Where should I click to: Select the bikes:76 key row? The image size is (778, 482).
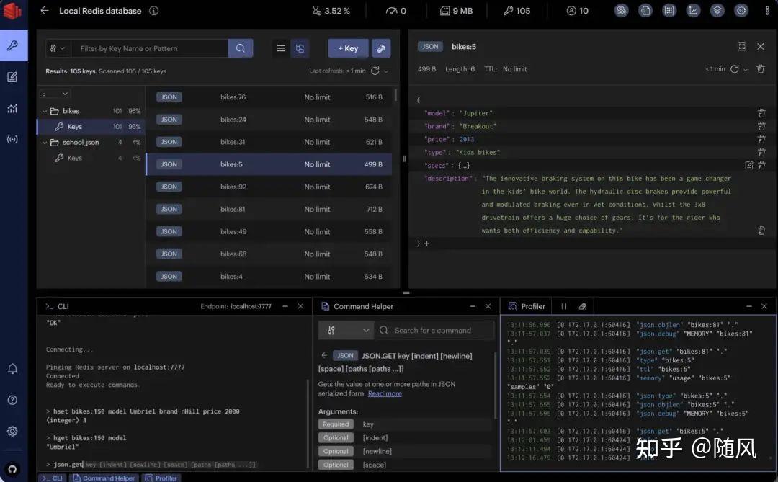[x=269, y=97]
